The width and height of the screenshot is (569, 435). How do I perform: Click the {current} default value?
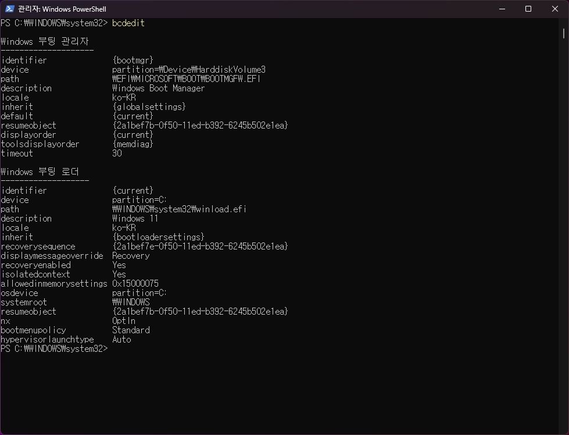tap(133, 116)
